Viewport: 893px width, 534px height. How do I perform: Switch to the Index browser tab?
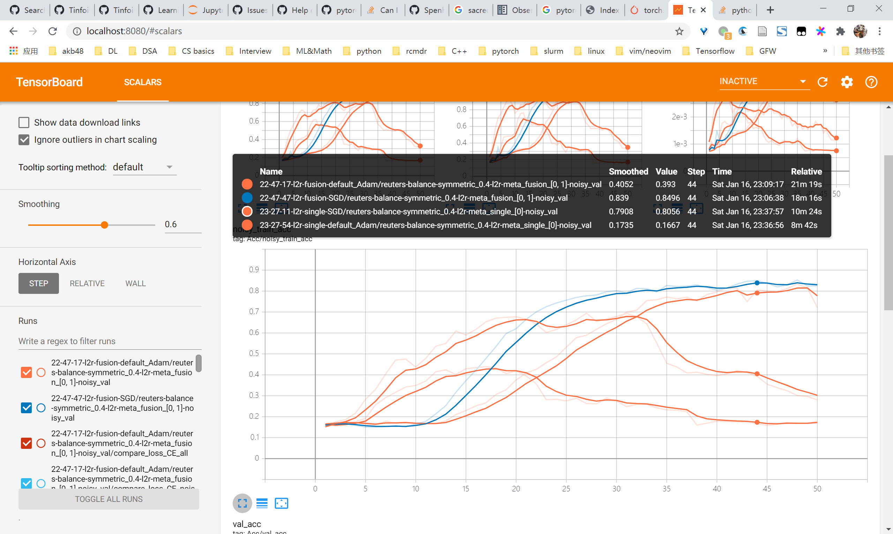(603, 10)
